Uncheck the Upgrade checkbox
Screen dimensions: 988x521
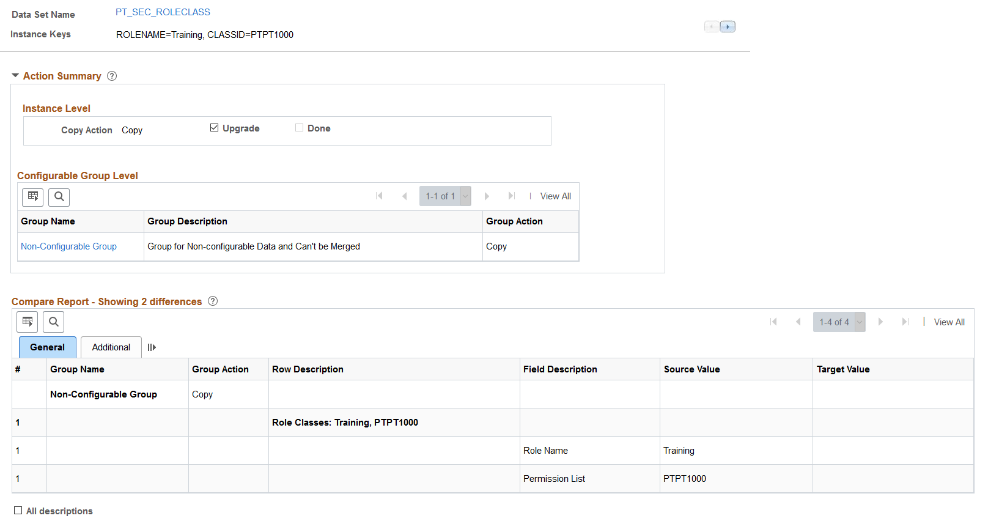click(214, 128)
